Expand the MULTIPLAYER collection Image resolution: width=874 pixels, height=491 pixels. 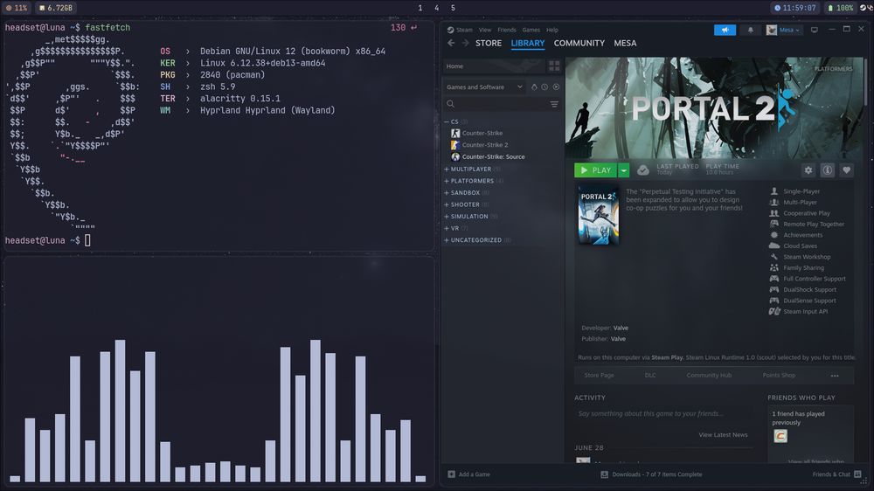click(447, 169)
